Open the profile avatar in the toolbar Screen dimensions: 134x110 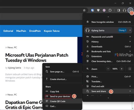[x=124, y=10]
